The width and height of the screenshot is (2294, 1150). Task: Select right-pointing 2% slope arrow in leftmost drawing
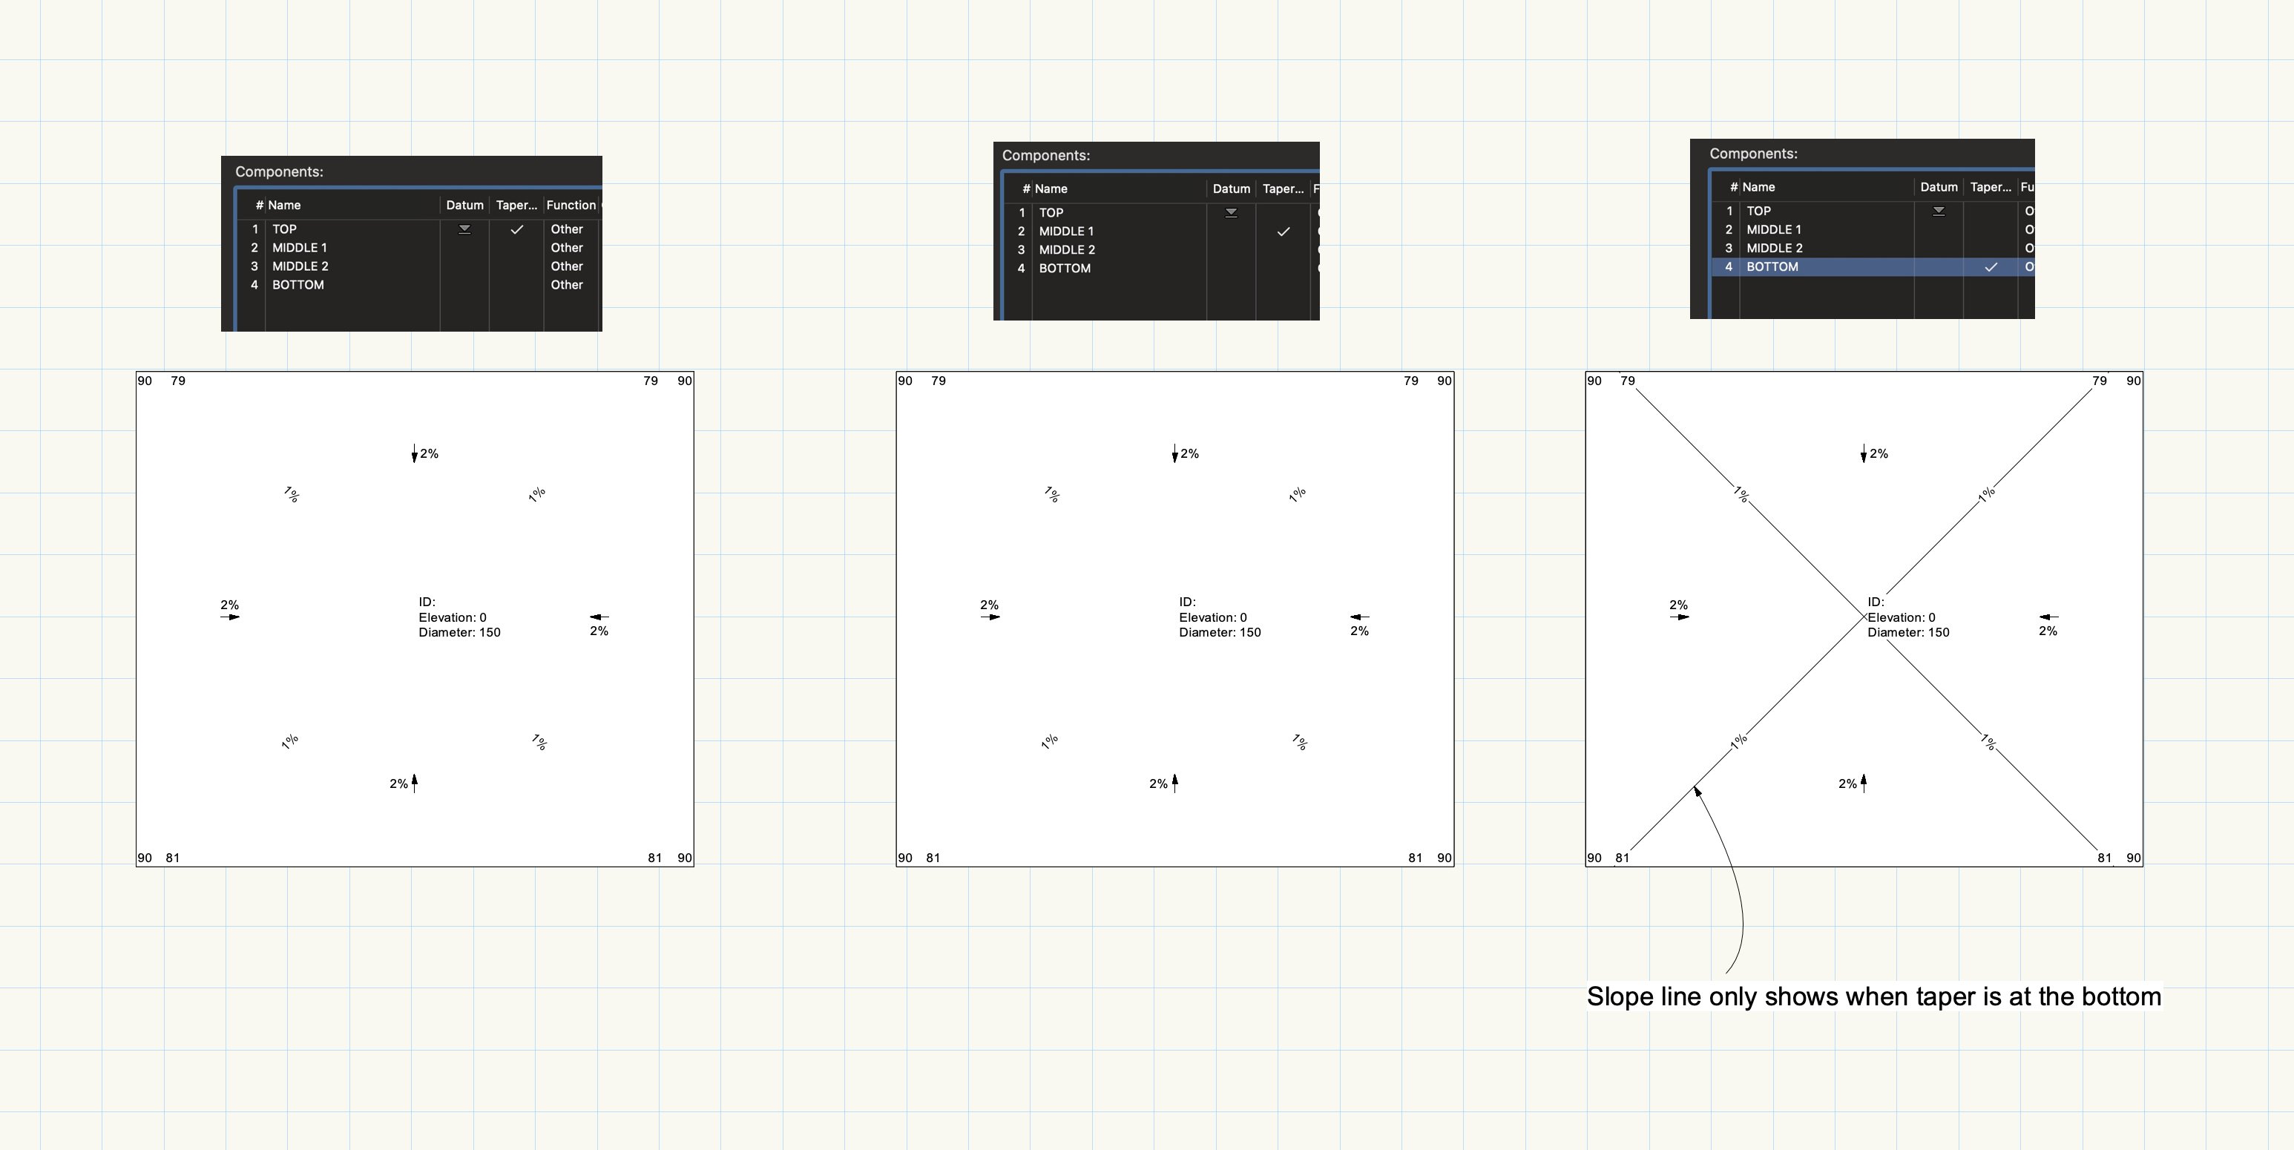click(230, 617)
